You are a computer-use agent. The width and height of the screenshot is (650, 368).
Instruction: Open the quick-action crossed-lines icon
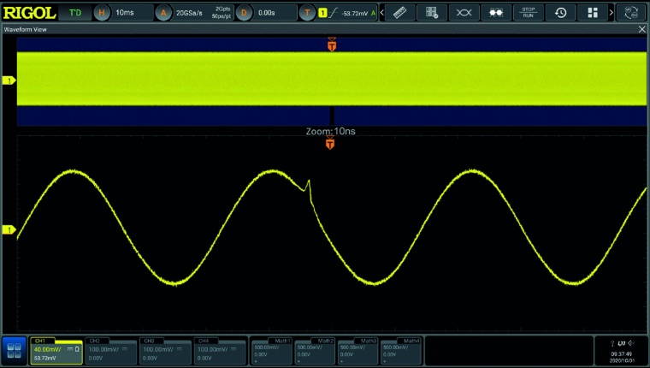point(464,13)
